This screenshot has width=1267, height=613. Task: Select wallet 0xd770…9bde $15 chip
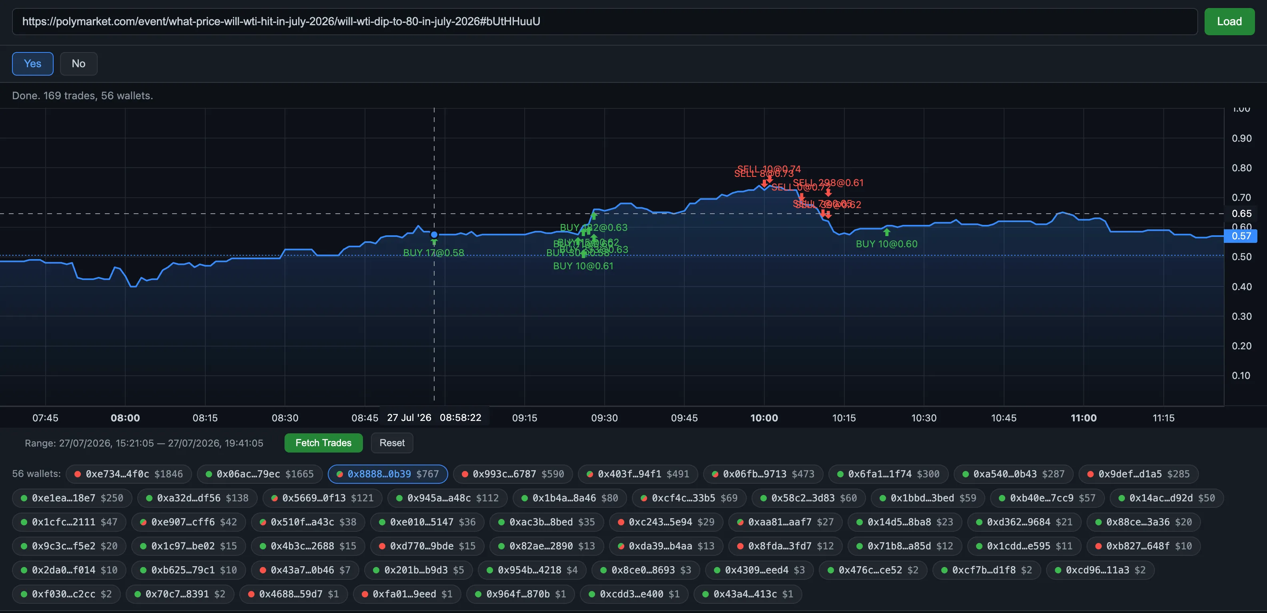point(427,546)
